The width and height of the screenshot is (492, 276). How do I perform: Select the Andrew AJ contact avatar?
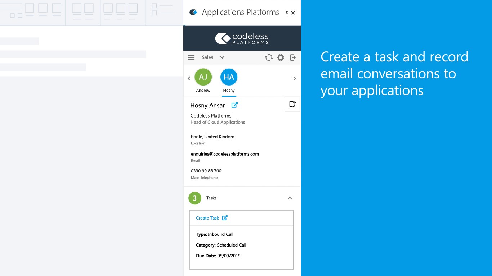point(203,77)
